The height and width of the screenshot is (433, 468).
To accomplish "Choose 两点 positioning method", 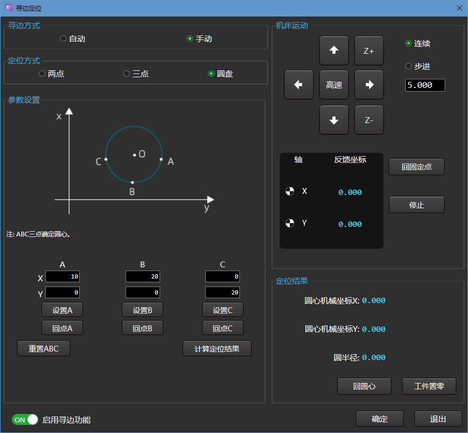I will [x=52, y=73].
